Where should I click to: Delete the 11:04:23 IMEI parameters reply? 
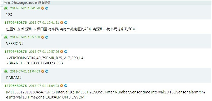tap(62, 86)
